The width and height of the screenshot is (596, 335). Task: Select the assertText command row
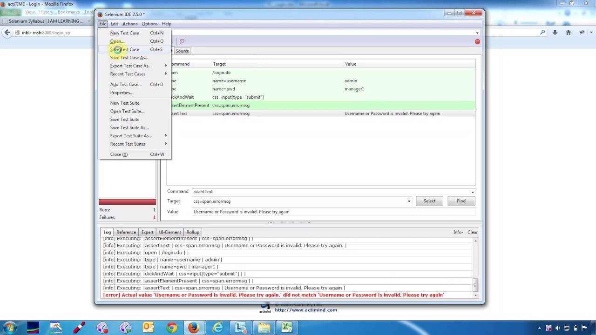click(x=321, y=114)
